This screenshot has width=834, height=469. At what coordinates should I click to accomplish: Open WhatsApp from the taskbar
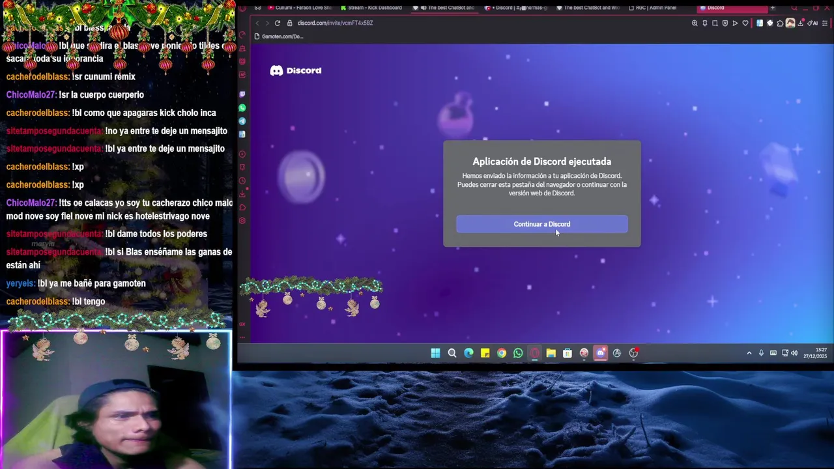click(x=518, y=353)
